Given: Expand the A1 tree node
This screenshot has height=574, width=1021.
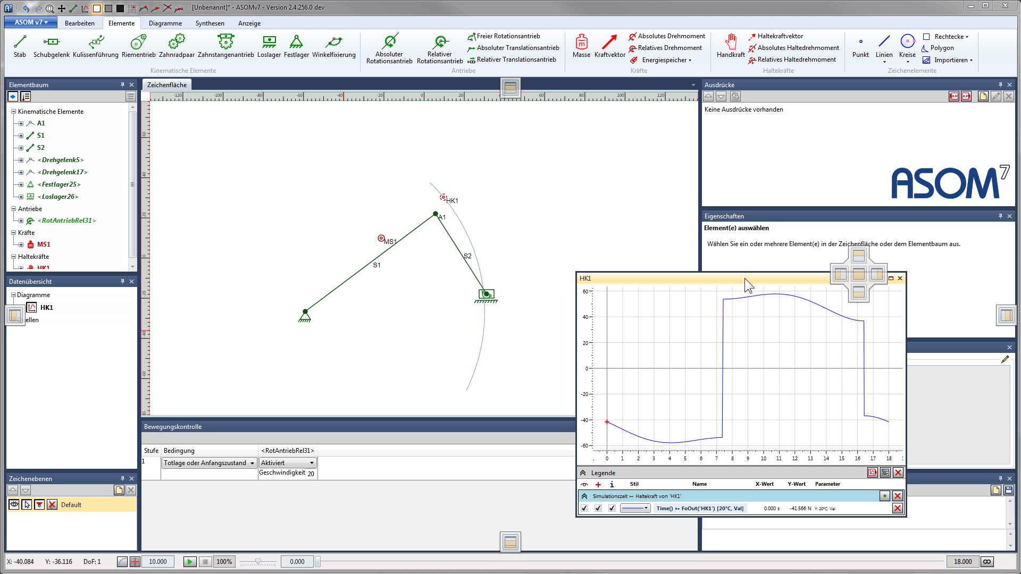Looking at the screenshot, I should (x=21, y=123).
